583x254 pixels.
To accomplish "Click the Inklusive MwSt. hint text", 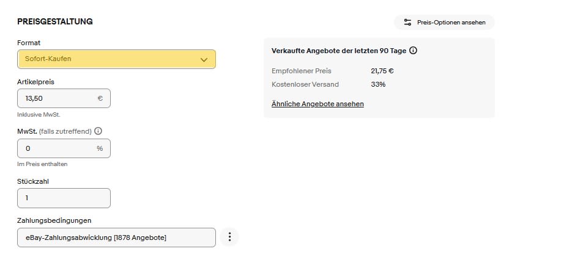I will pyautogui.click(x=39, y=115).
